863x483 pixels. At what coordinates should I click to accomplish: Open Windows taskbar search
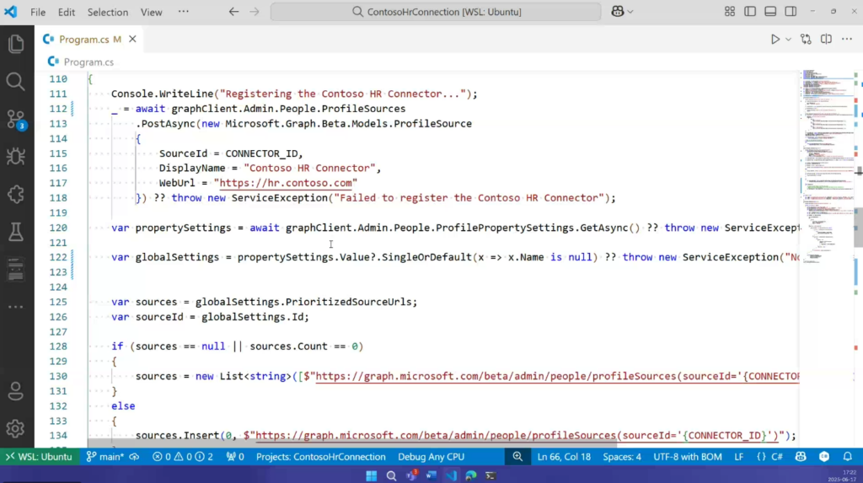(391, 475)
